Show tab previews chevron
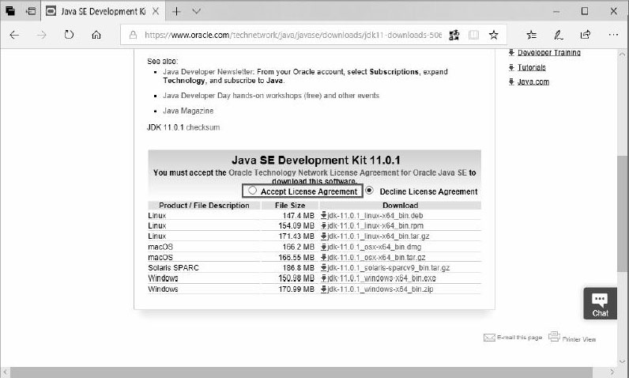 point(196,11)
